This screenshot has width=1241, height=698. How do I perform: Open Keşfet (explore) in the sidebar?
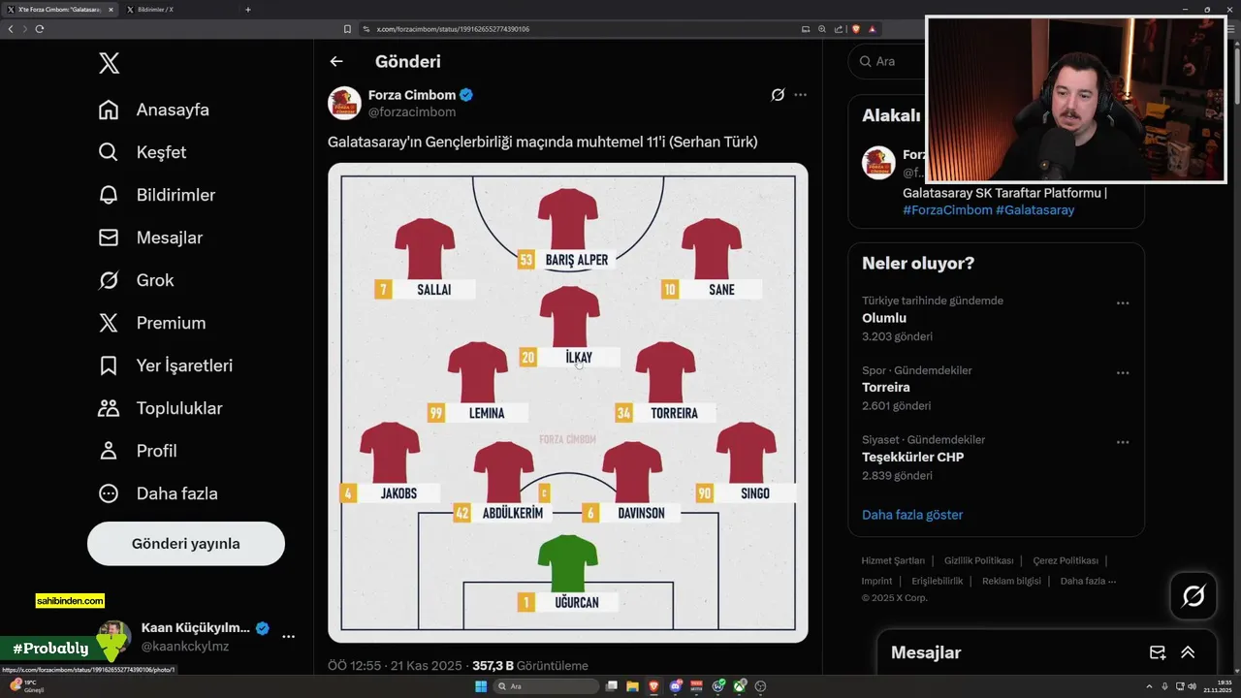click(x=143, y=152)
